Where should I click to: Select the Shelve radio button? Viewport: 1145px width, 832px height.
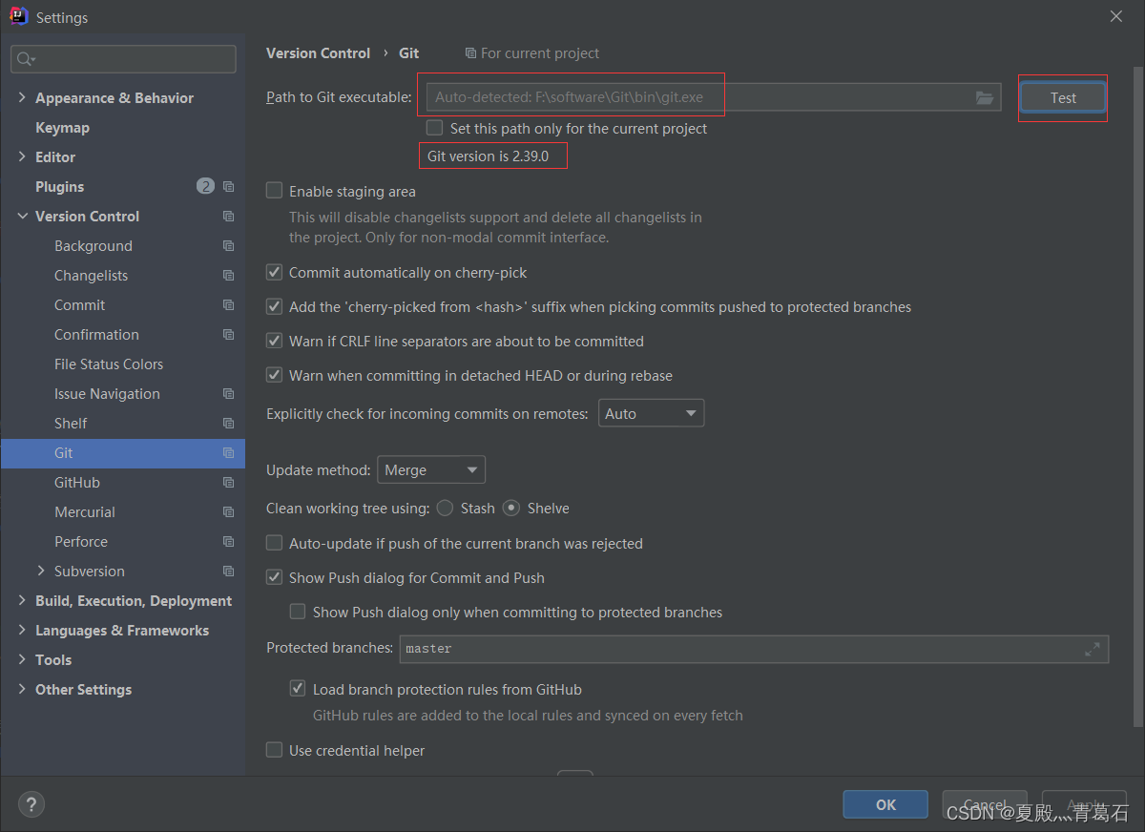[511, 509]
